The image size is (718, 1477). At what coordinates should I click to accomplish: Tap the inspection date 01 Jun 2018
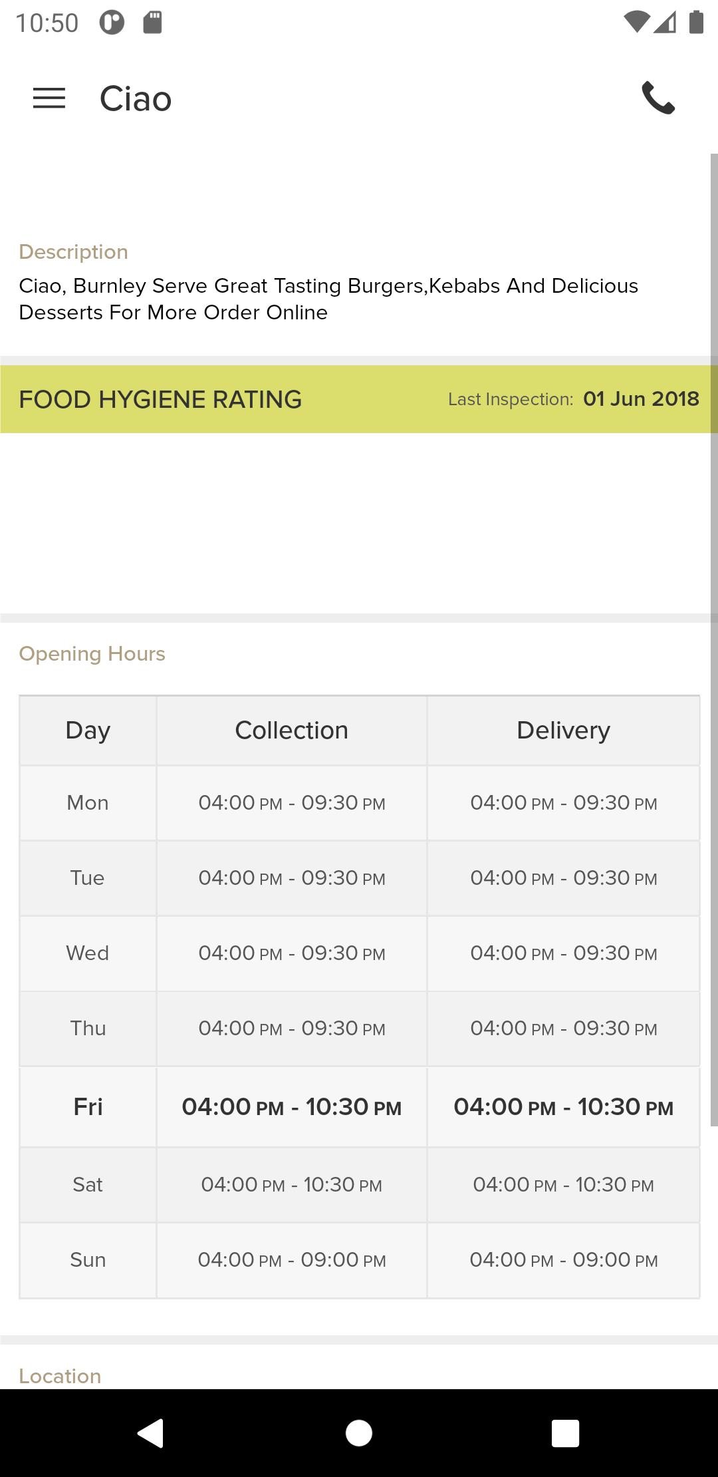coord(641,399)
